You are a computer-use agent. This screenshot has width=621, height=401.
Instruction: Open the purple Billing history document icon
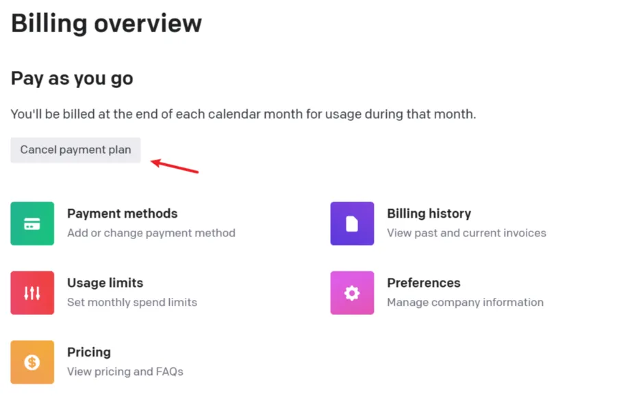pos(352,223)
